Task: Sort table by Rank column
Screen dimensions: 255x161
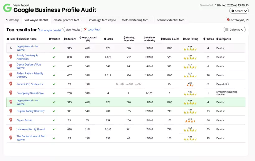Action: point(11,39)
